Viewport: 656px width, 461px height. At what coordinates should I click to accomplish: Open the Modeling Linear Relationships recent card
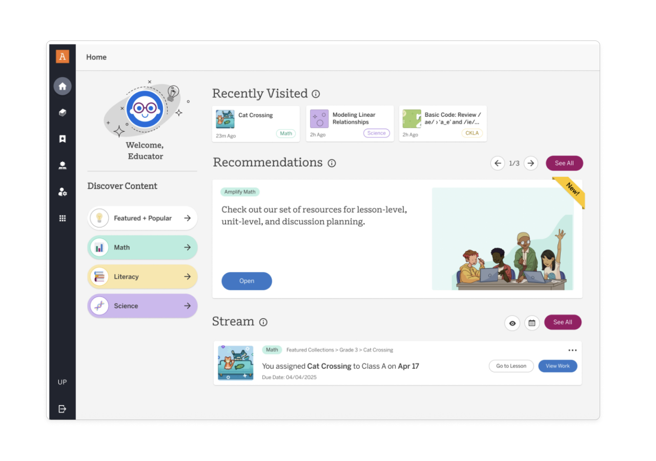click(x=350, y=123)
